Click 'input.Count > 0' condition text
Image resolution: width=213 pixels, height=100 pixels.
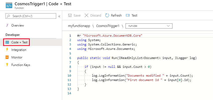(136, 67)
